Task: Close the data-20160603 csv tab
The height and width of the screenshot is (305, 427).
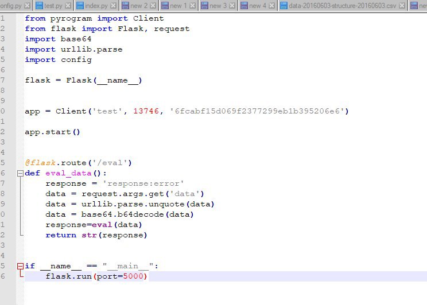Action: click(x=402, y=5)
